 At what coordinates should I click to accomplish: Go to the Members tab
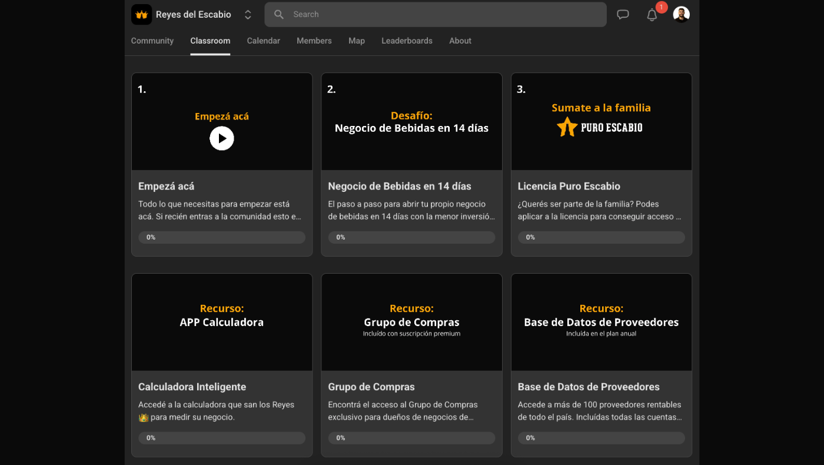pos(314,41)
